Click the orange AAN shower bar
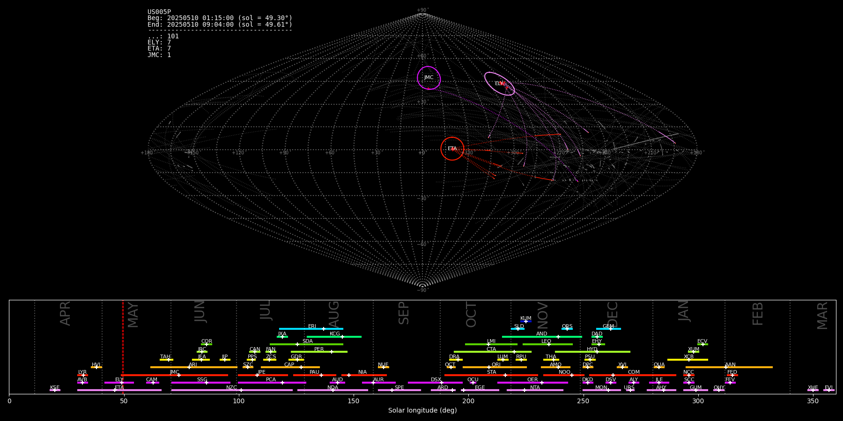 pos(729,367)
